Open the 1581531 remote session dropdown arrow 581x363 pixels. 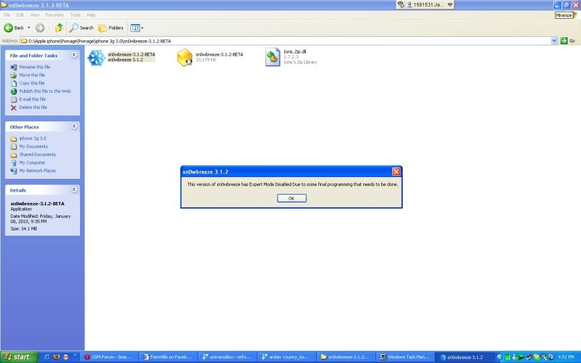(x=450, y=5)
